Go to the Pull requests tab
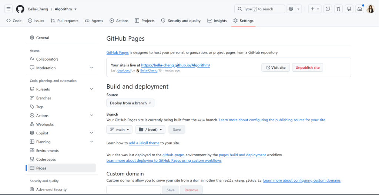 click(64, 21)
